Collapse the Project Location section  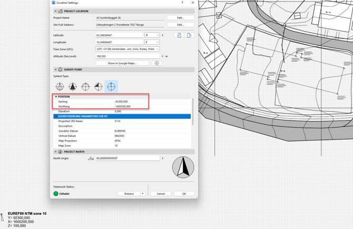click(55, 11)
